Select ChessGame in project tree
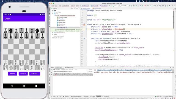 point(62,19)
